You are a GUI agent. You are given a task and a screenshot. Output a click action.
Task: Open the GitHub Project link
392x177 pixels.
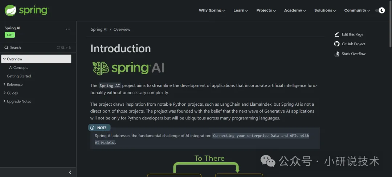354,44
